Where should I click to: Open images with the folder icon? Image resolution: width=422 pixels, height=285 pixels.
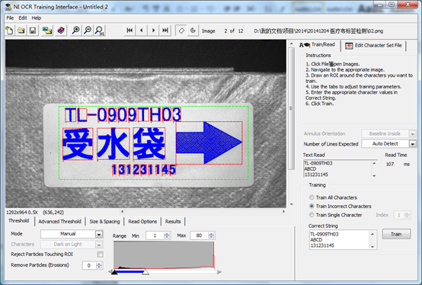click(x=21, y=30)
